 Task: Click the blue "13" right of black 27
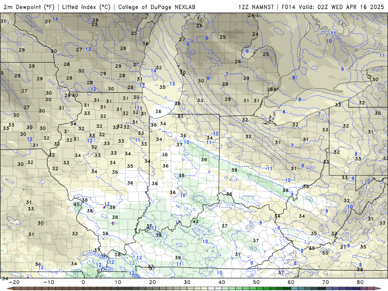[x=88, y=49]
